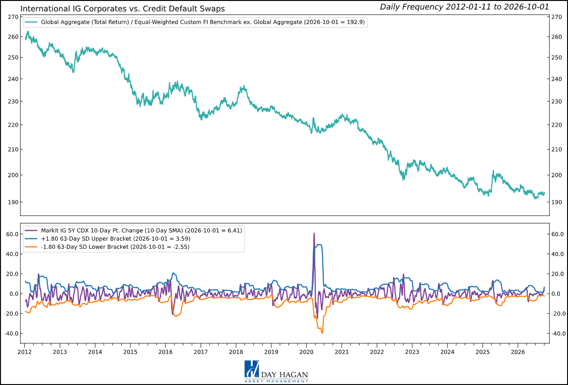The image size is (568, 385).
Task: Click the 'Daily Frequency 2012-01-11 to 2026-10-01' label
Action: point(464,7)
